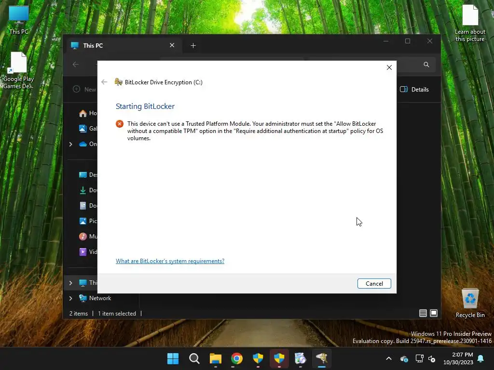The width and height of the screenshot is (494, 370).
Task: Select Network in File Explorer sidebar
Action: pyautogui.click(x=95, y=298)
